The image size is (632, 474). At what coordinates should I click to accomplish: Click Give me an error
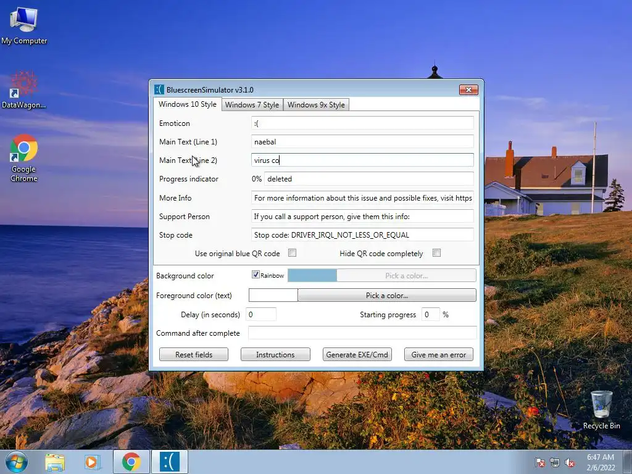[x=439, y=354]
